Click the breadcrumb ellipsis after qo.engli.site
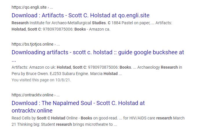This screenshot has width=203, height=133. 52,7
